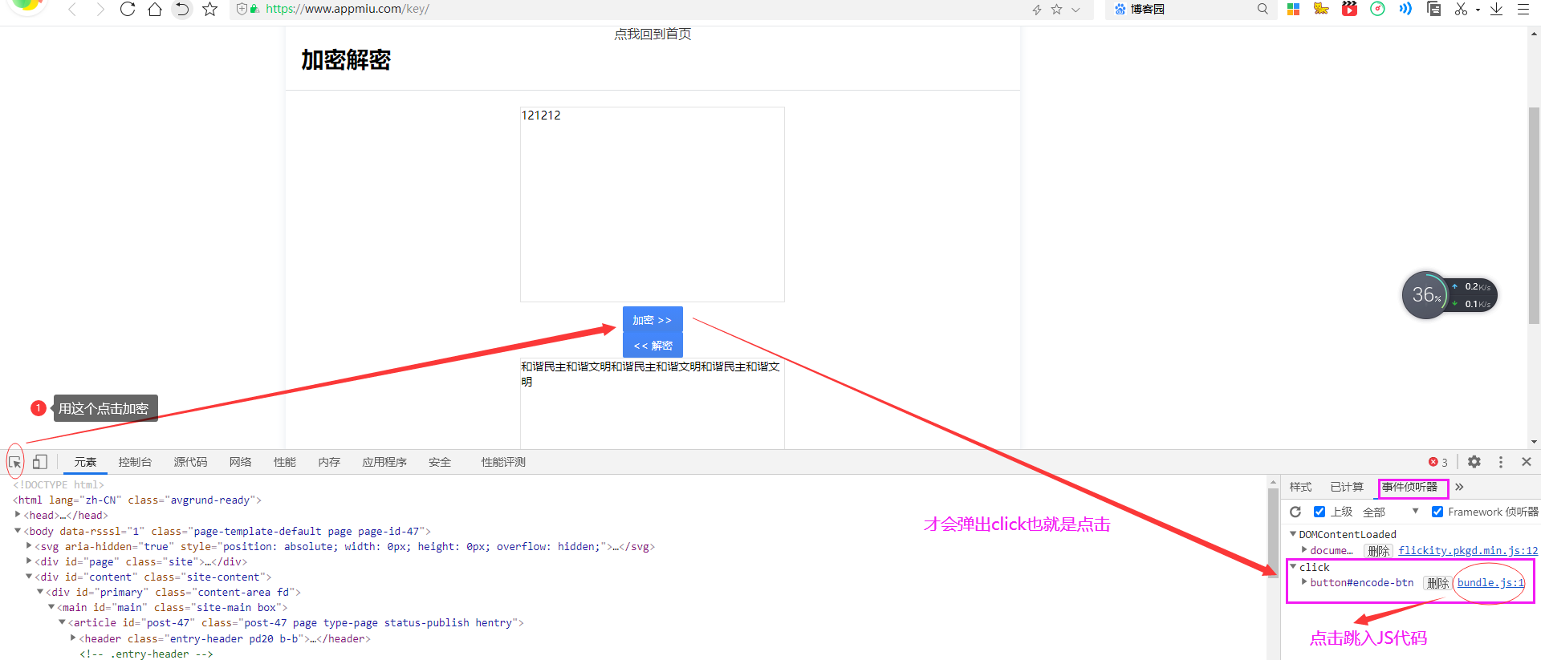Screen dimensions: 1541x660
Task: Collapse the click listener group
Action: (x=1293, y=566)
